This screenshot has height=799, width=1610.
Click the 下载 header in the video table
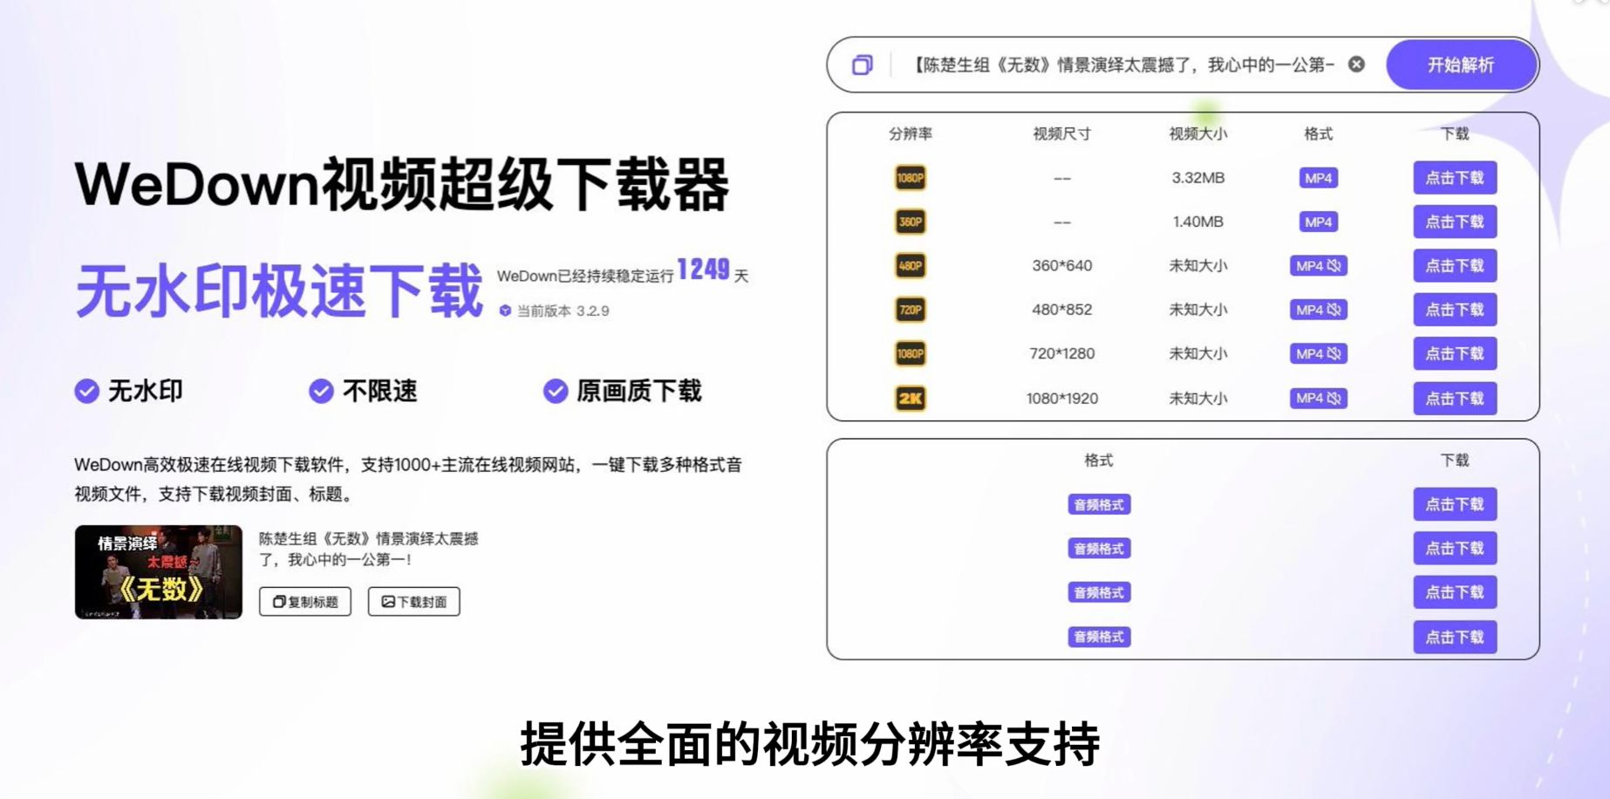1455,133
